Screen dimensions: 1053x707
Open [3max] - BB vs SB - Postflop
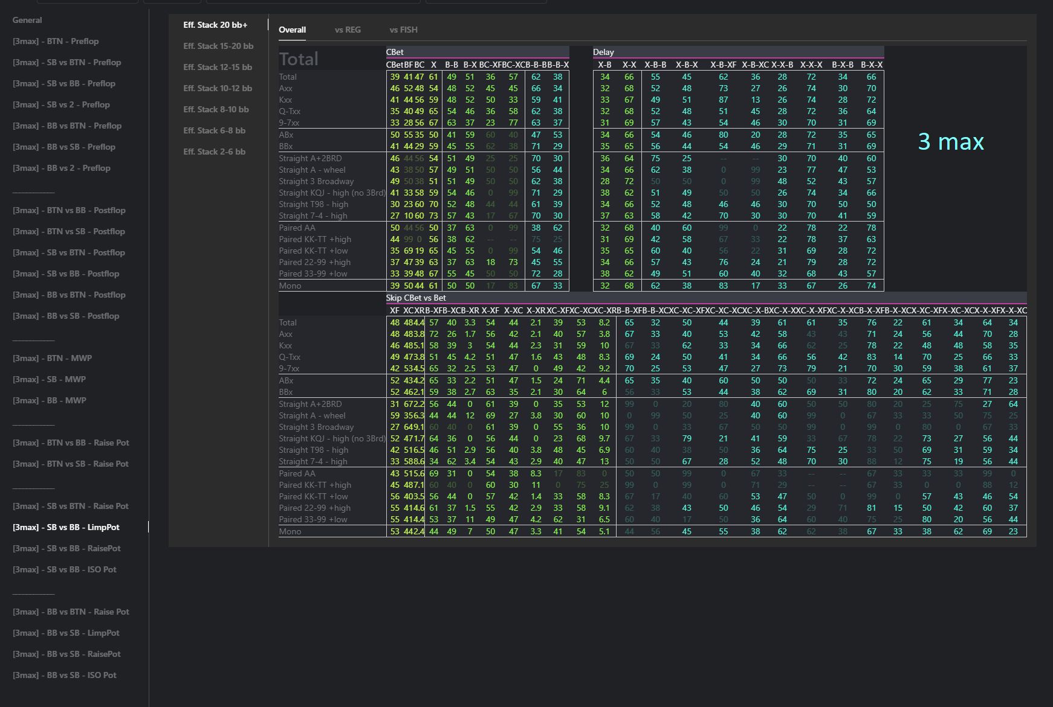point(66,316)
